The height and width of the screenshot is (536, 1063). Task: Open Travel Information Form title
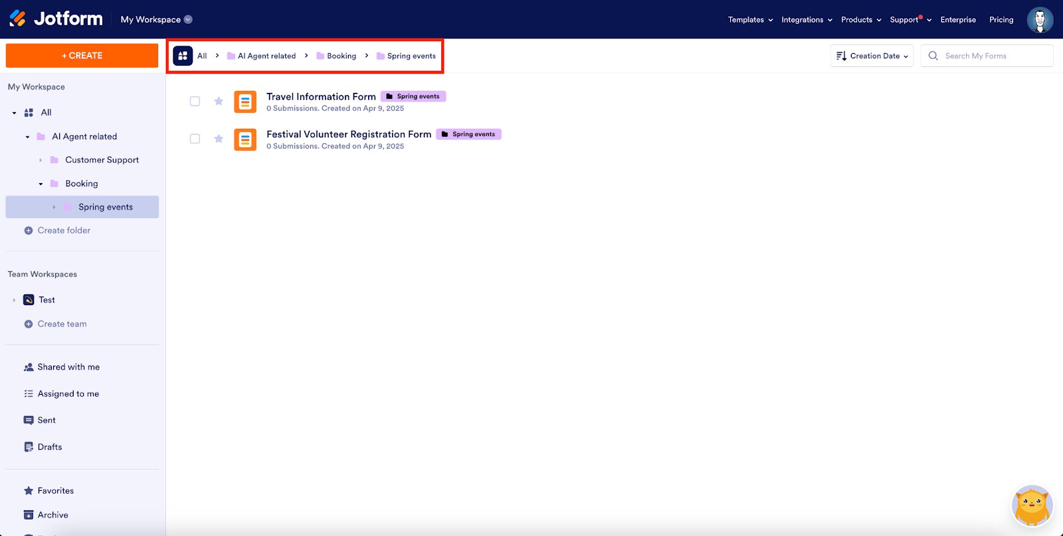click(321, 97)
